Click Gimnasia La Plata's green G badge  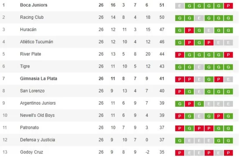pyautogui.click(x=209, y=79)
